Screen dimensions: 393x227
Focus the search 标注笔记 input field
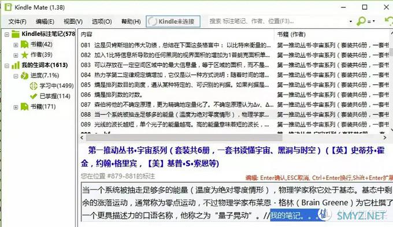(277, 21)
